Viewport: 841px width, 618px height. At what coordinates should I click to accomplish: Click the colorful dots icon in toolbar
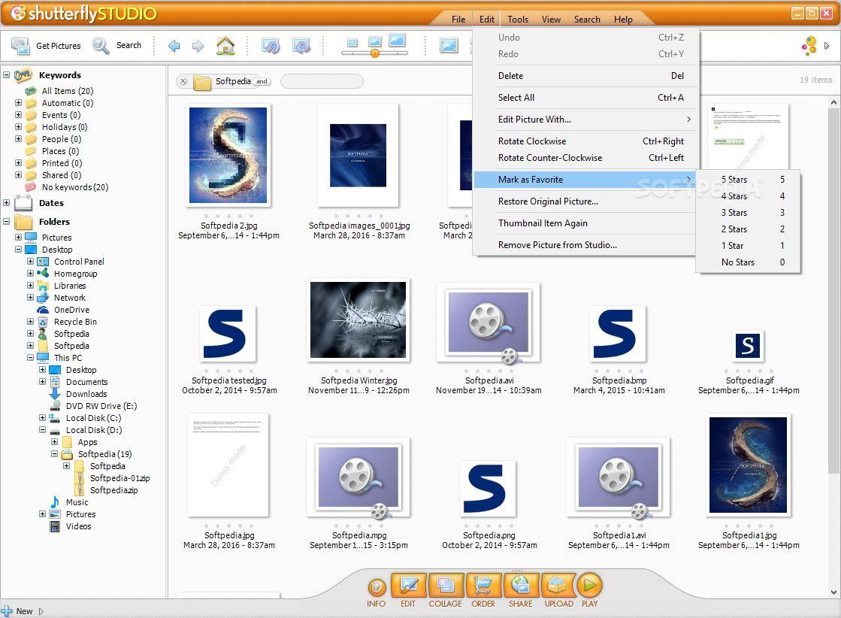(x=809, y=46)
